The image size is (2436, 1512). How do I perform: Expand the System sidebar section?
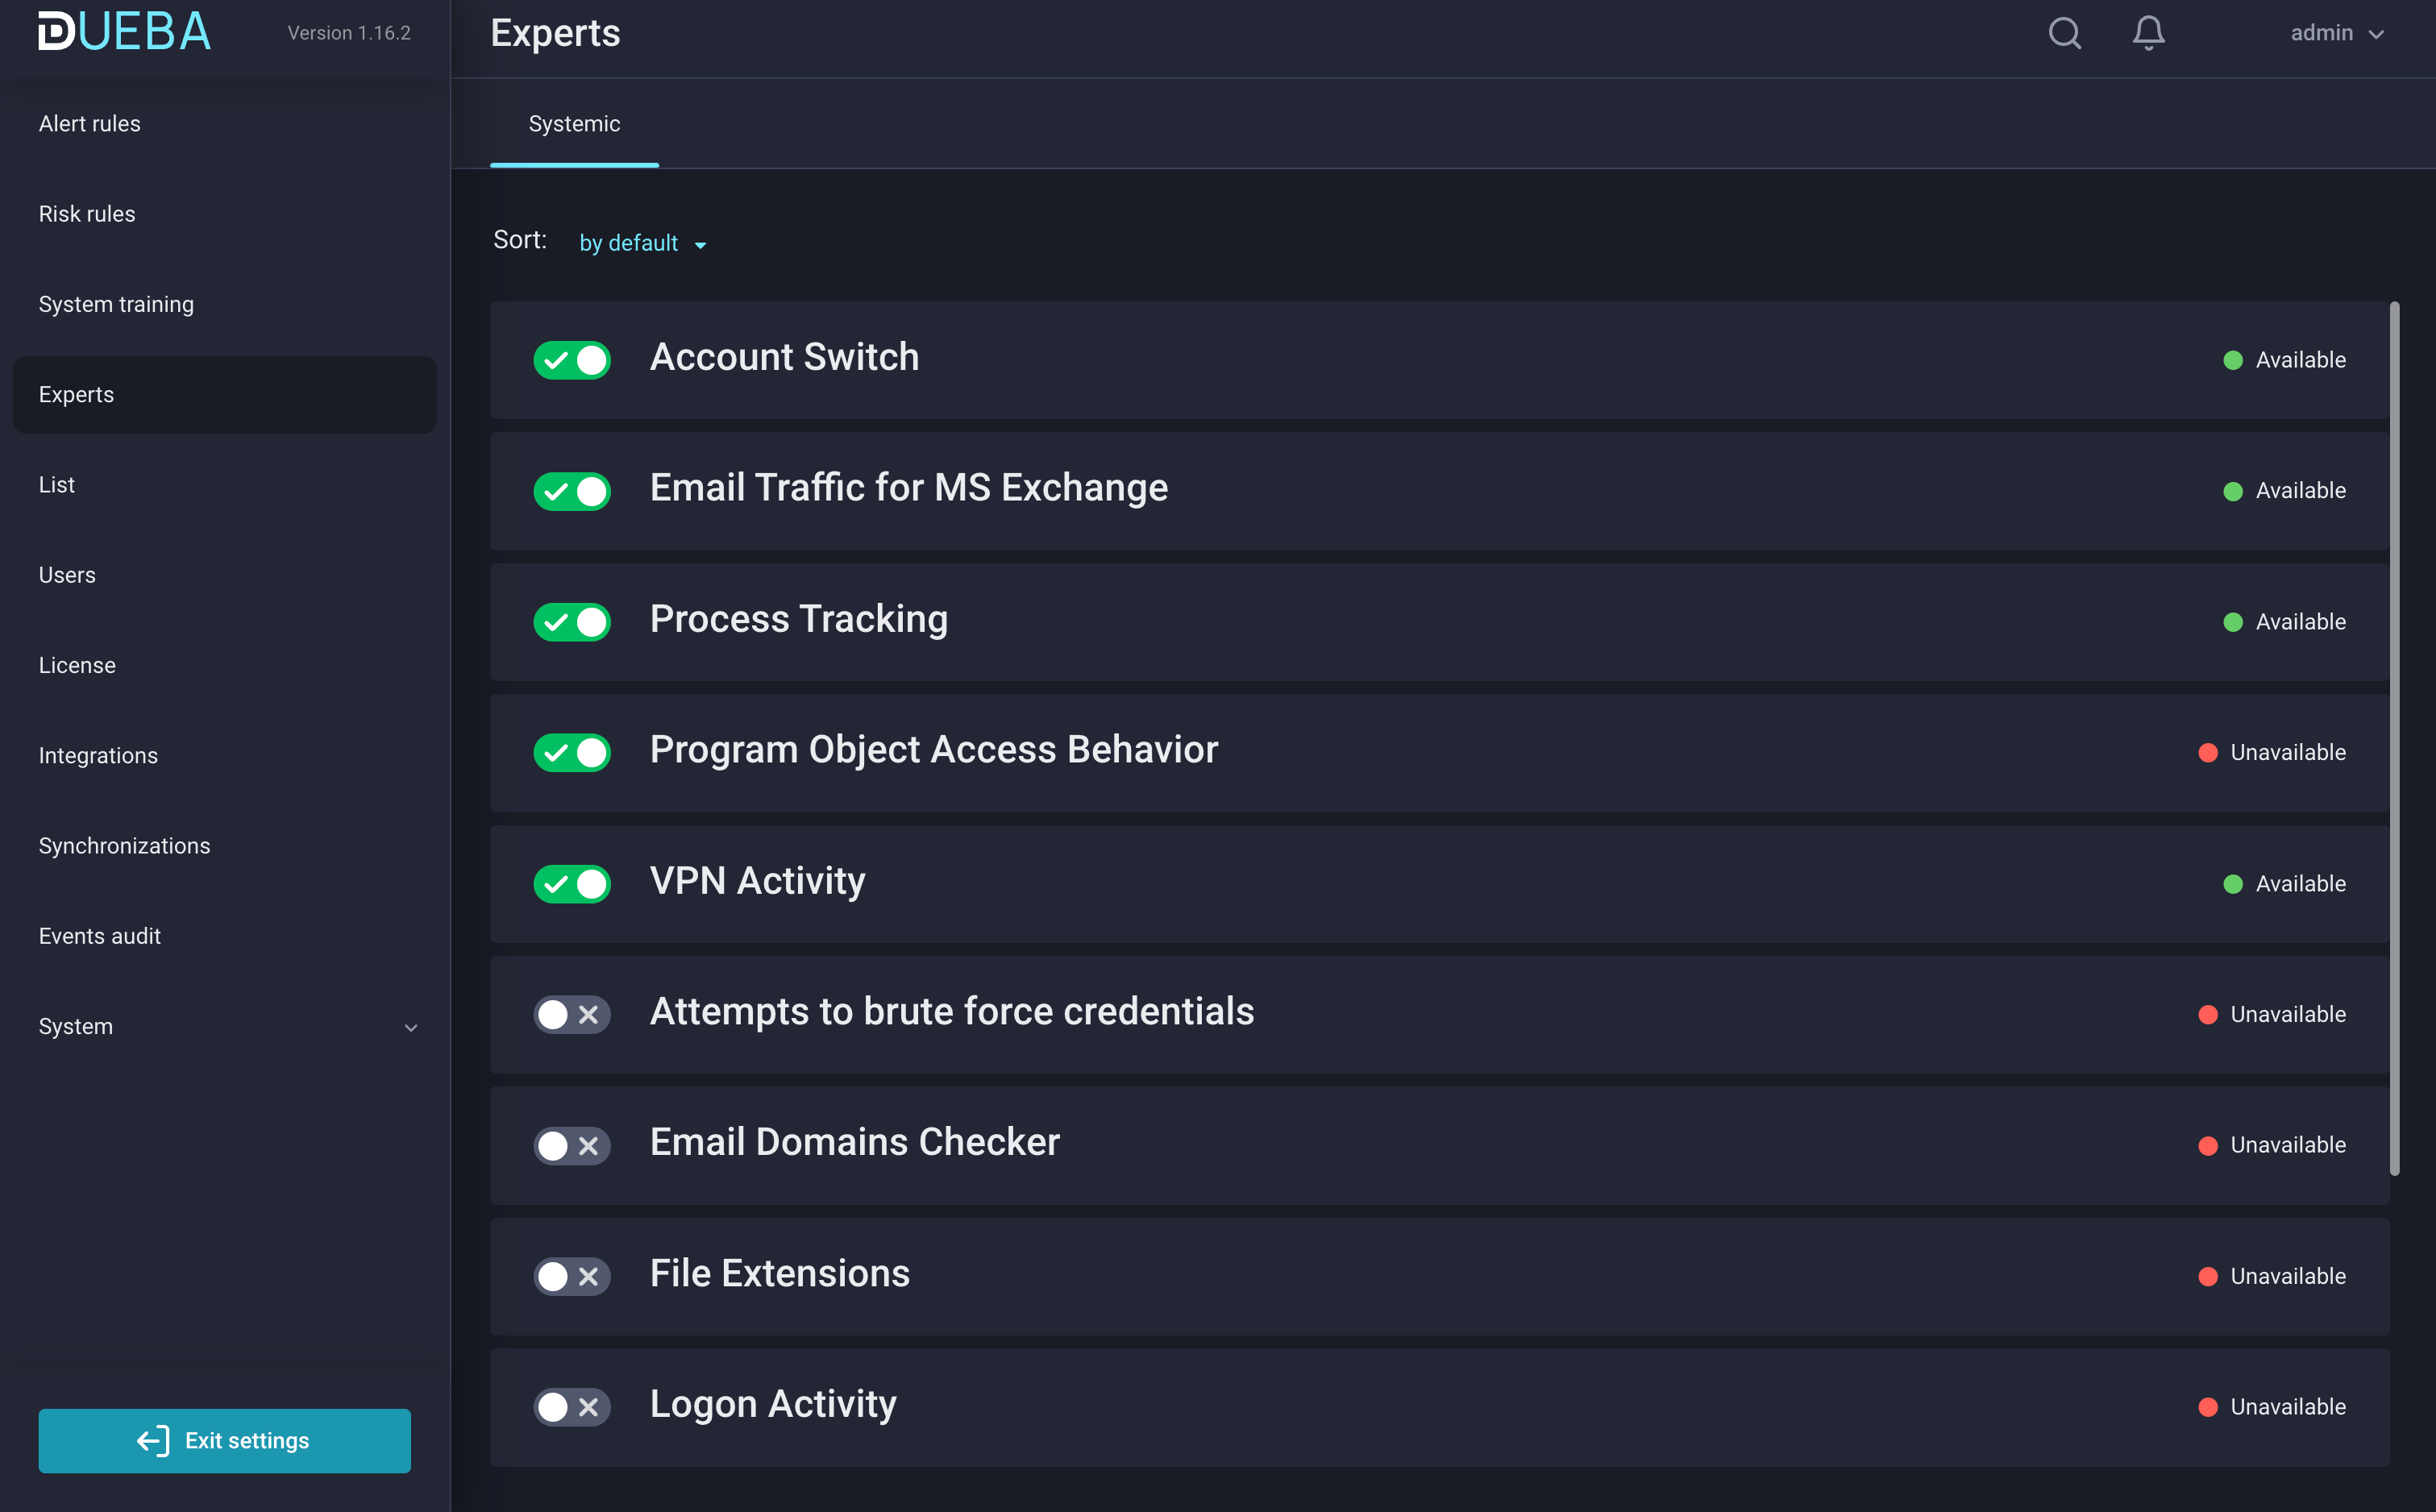(x=225, y=1027)
